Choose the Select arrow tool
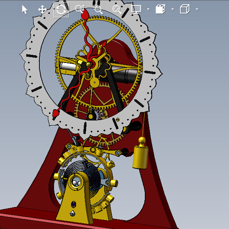 coord(25,9)
